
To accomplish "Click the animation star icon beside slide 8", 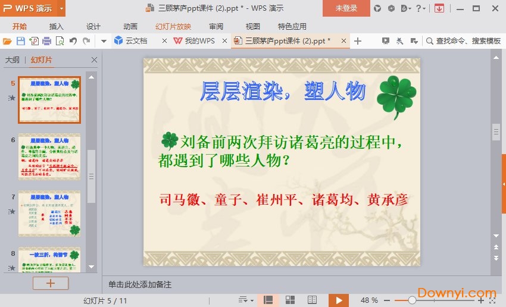I will pos(12,268).
